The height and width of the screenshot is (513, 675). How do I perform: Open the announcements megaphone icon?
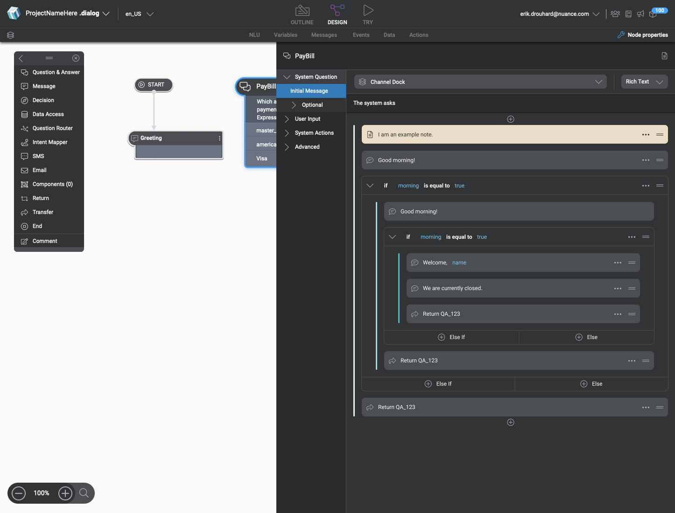tap(640, 14)
